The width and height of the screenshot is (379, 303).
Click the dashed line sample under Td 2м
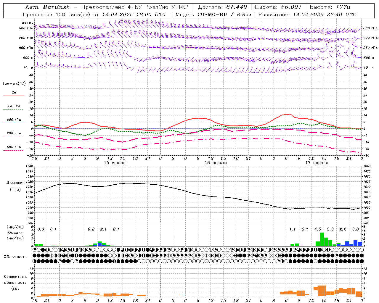pyautogui.click(x=13, y=109)
